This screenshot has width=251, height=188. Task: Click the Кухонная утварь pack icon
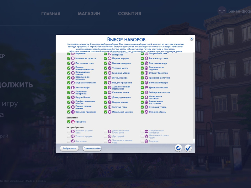coord(146,107)
